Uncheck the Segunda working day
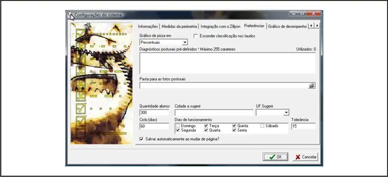Viewport: 388px width, 177px height. 178,131
